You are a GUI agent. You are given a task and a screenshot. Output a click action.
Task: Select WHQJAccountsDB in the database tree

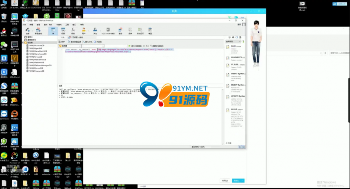[37, 45]
